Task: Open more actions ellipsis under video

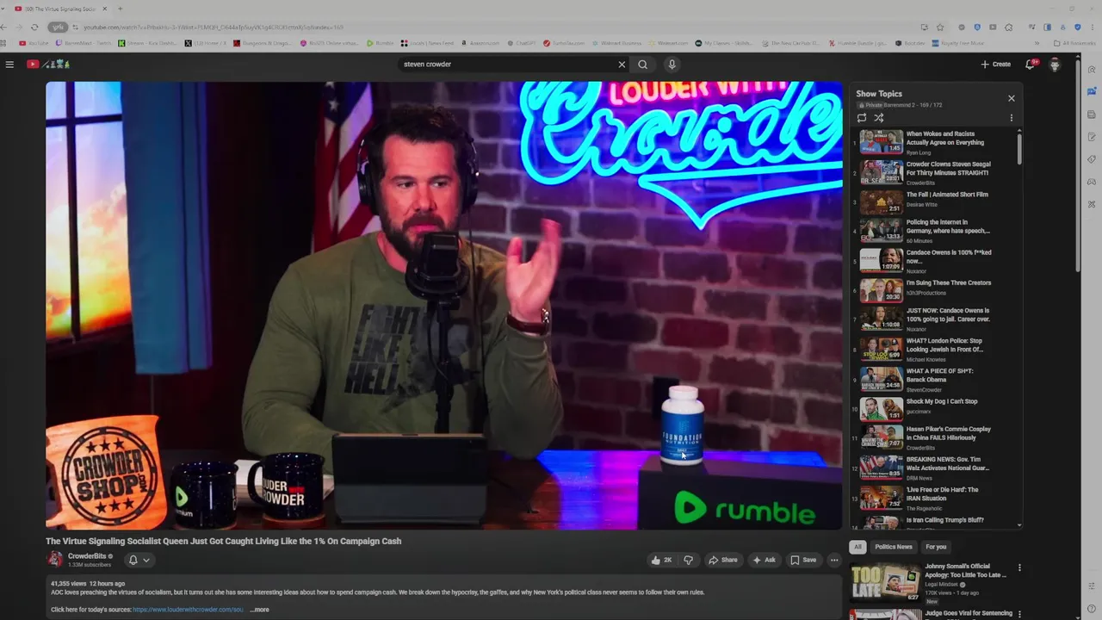Action: point(833,560)
